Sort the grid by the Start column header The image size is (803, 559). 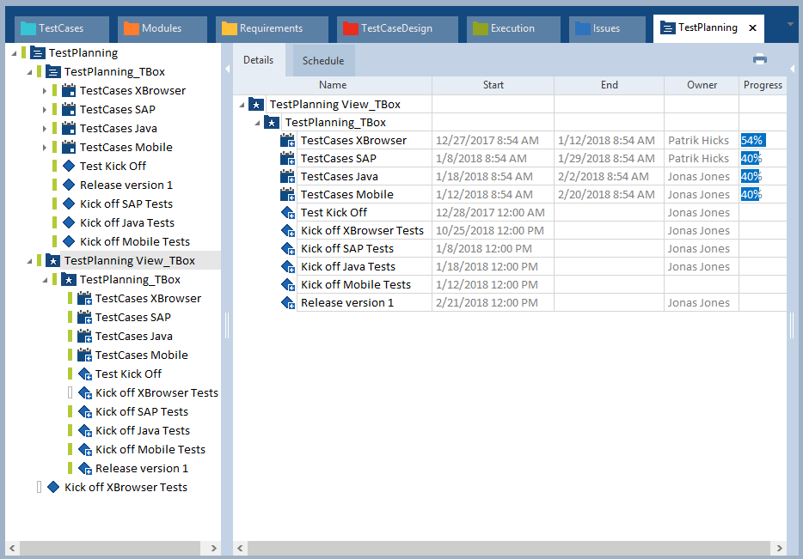[493, 85]
